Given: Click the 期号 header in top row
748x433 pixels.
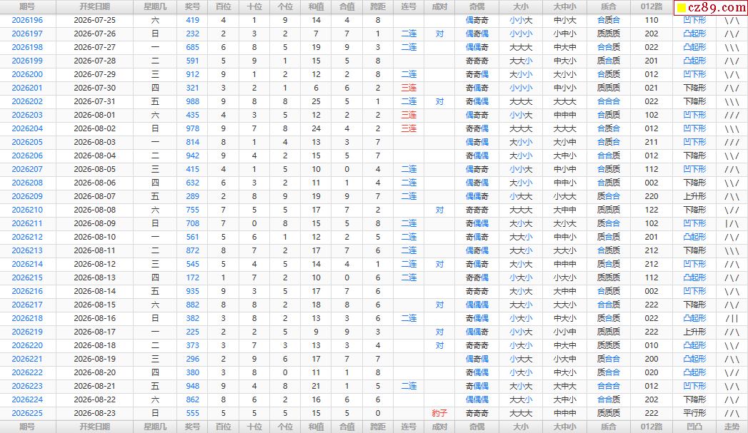Looking at the screenshot, I should click(27, 6).
